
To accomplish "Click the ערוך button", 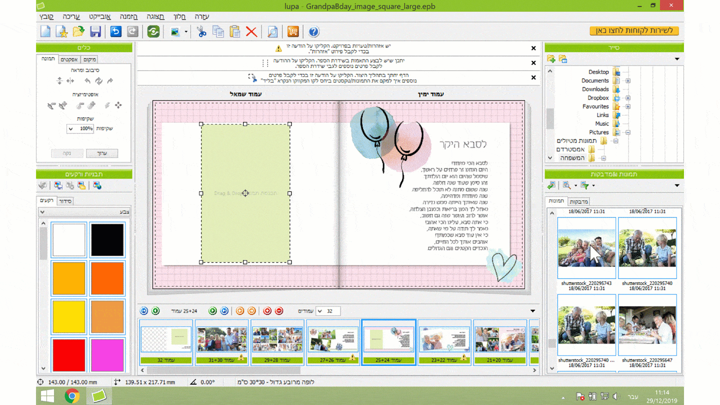I will 102,153.
